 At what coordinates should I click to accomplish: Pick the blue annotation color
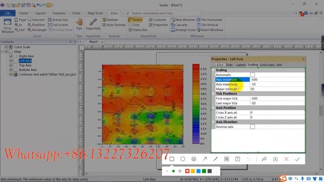coord(198,171)
